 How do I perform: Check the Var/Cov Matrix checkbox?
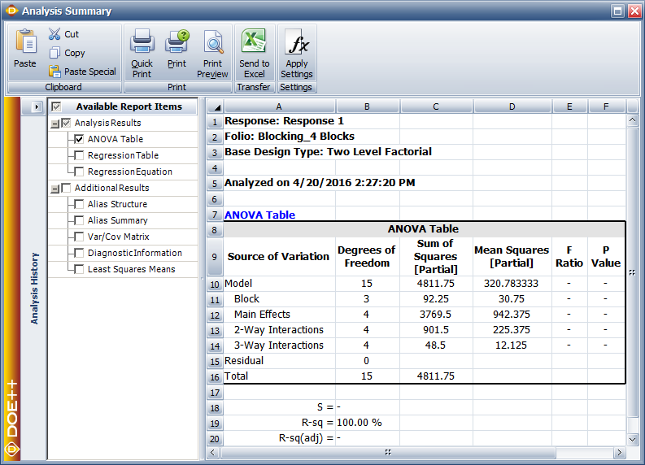(79, 237)
